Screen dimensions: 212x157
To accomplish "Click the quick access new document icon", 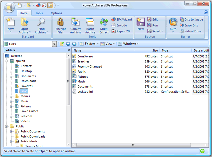I will [20, 5].
